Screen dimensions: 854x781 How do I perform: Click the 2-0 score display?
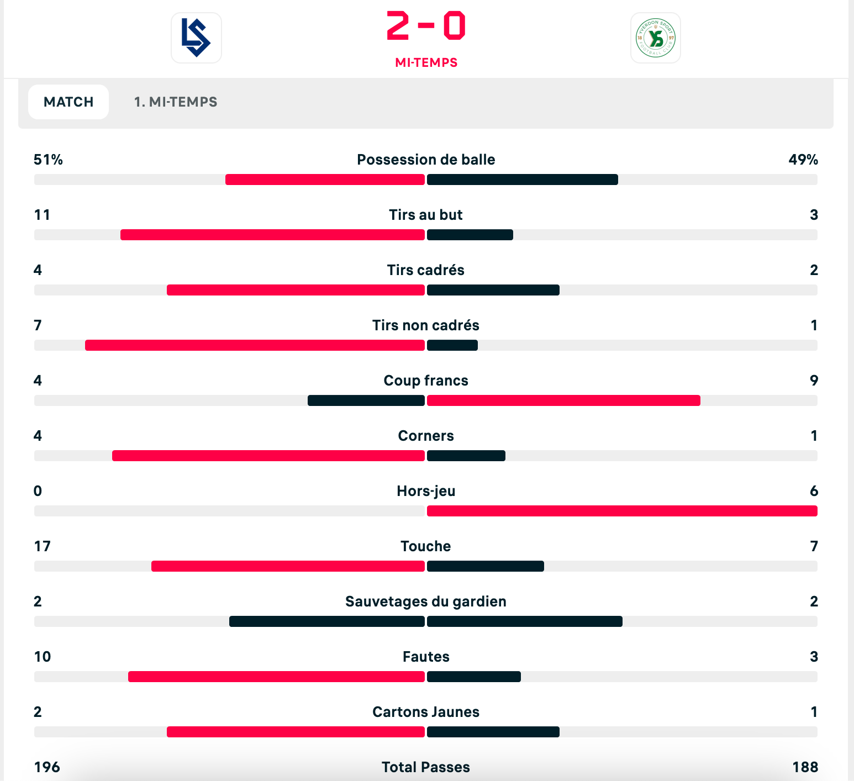coord(426,27)
